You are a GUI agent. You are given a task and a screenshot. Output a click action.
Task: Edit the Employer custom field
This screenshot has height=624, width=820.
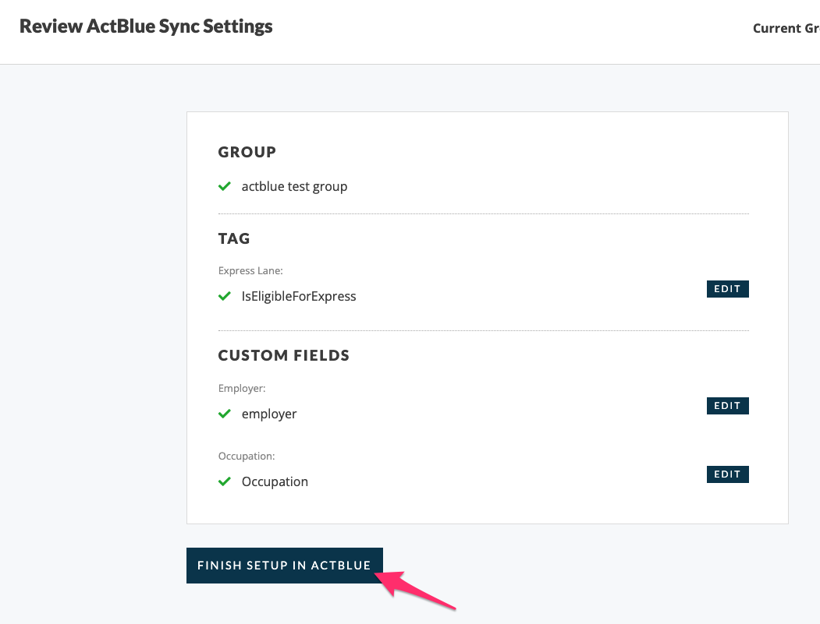[727, 406]
